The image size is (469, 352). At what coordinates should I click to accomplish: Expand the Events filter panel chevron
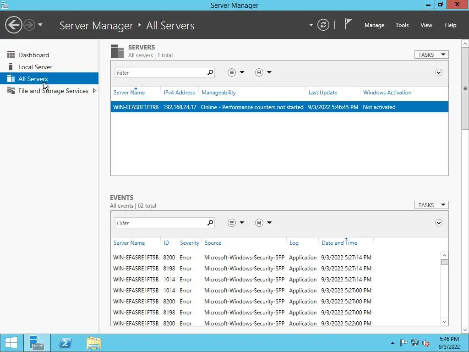(x=438, y=223)
